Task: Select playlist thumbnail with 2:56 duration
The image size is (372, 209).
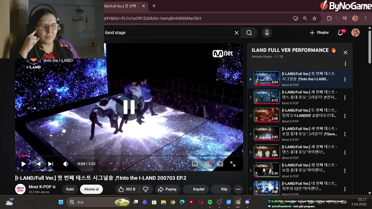Action: click(x=267, y=115)
